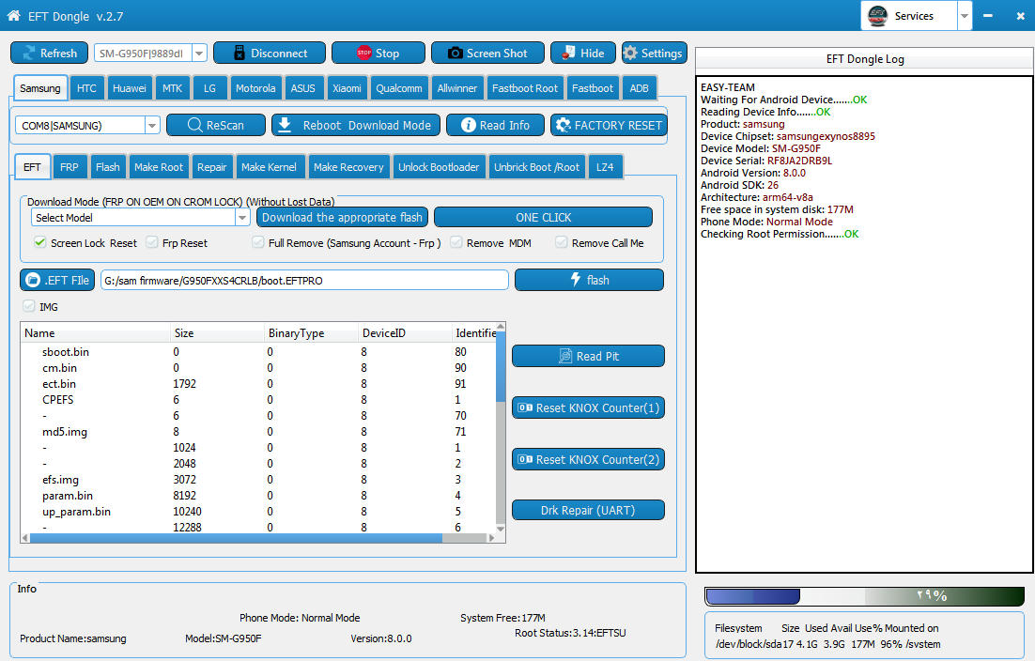1035x661 pixels.
Task: Click the progress bar in log panel
Action: click(865, 596)
